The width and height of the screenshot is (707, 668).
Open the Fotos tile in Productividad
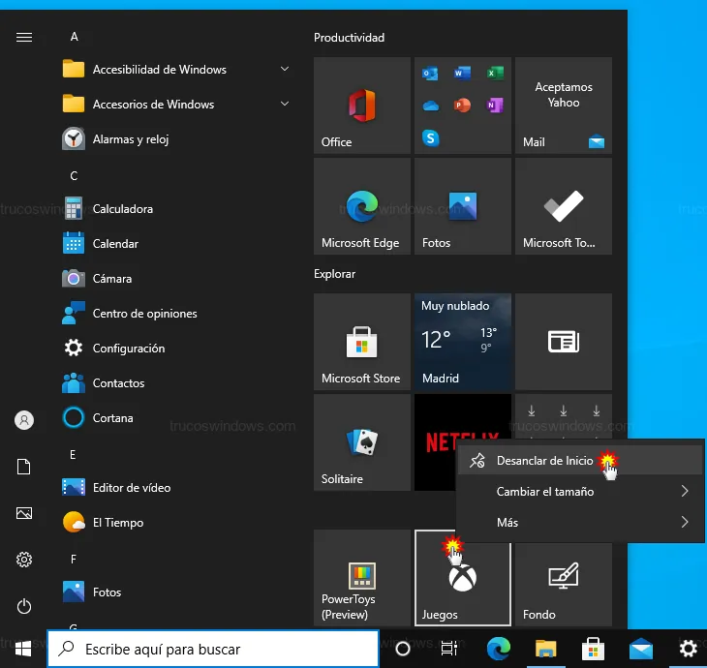coord(462,206)
